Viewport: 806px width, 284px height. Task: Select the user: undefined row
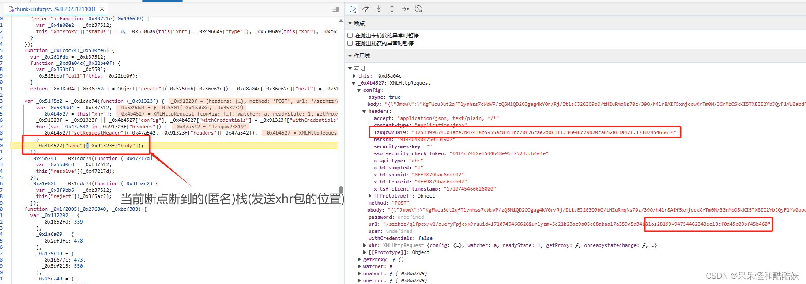pyautogui.click(x=390, y=231)
